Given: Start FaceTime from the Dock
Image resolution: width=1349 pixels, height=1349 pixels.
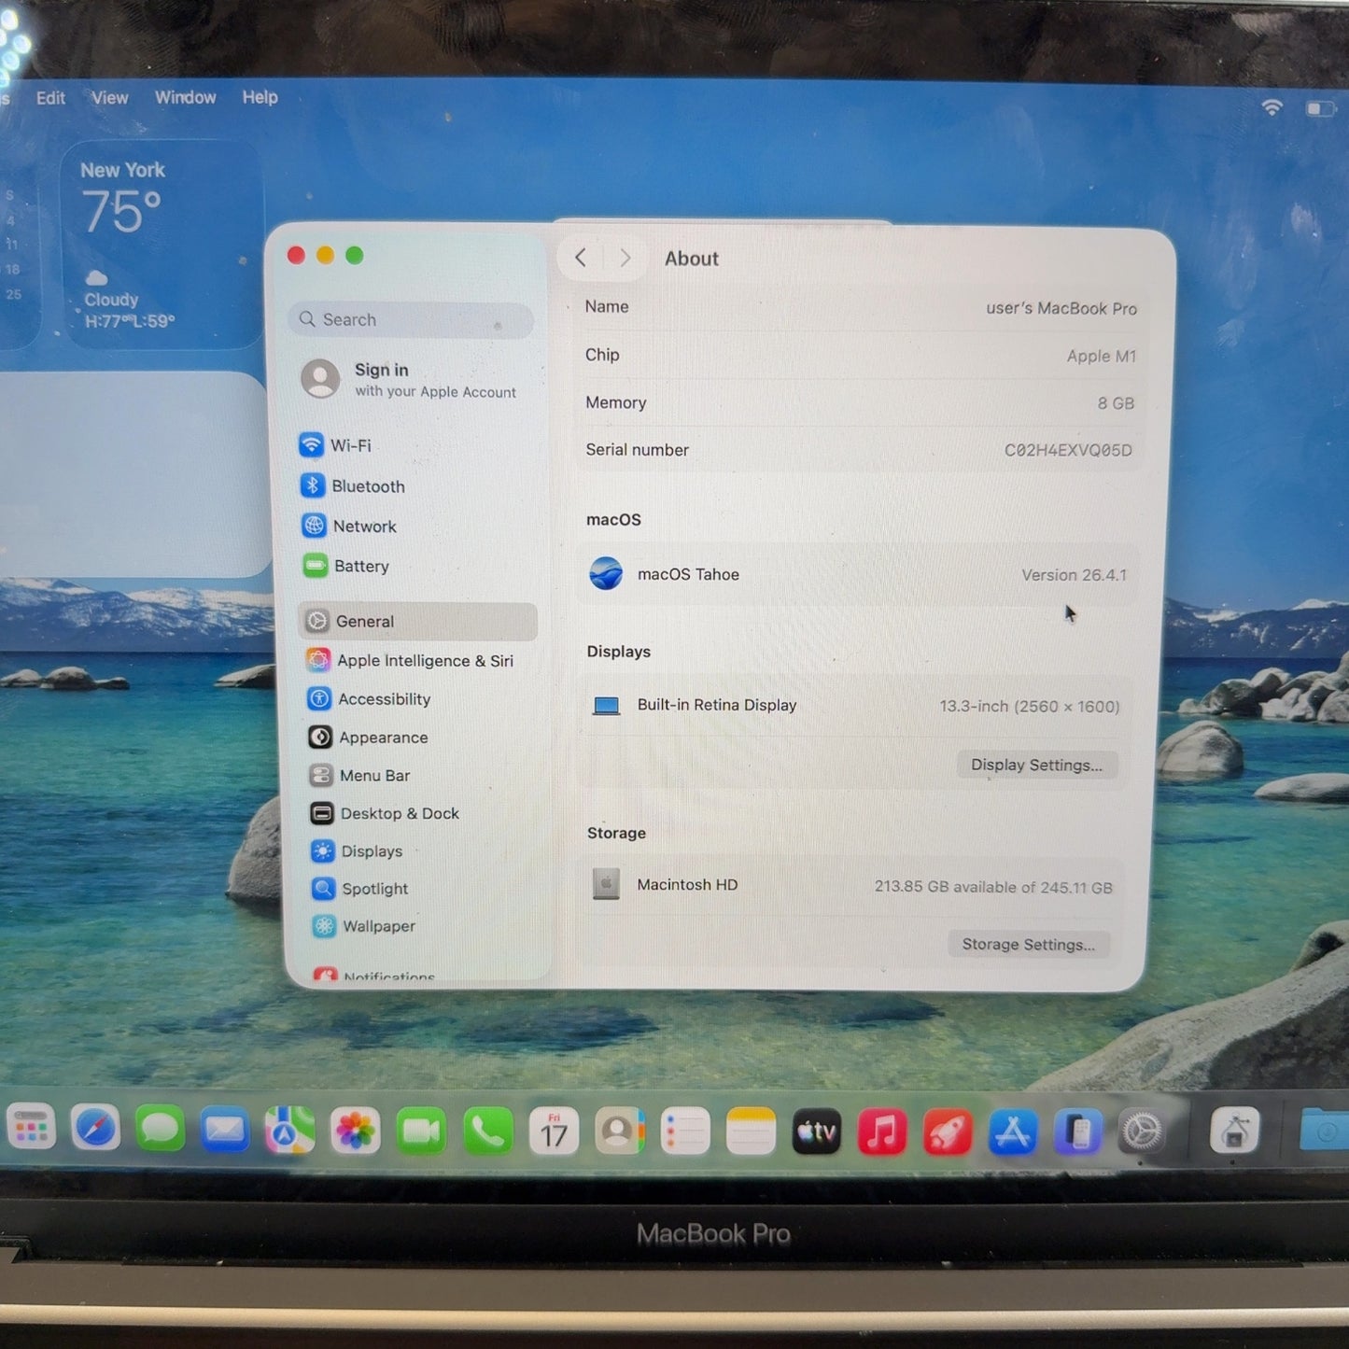Looking at the screenshot, I should click(x=421, y=1131).
